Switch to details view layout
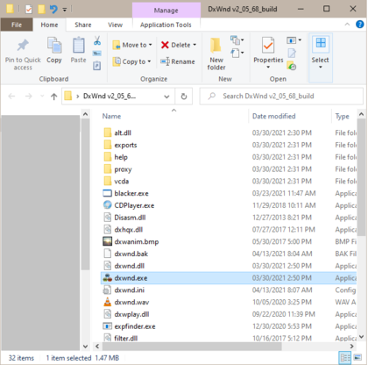This screenshot has height=365, width=368. [345, 357]
